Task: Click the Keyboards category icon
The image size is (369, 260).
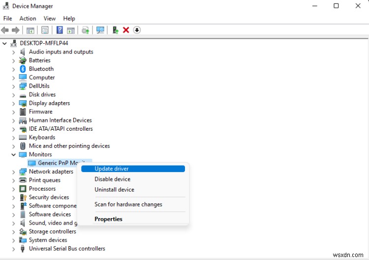Action: (23, 137)
